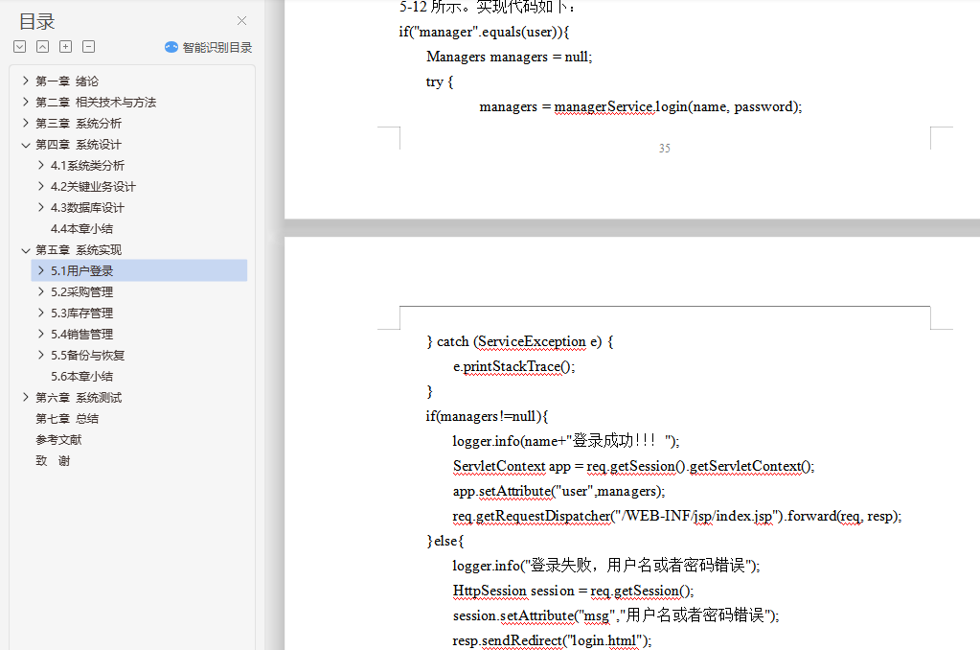Screen dimensions: 980x650
Task: Jump to 第三章 系统分析 heading
Action: (79, 124)
